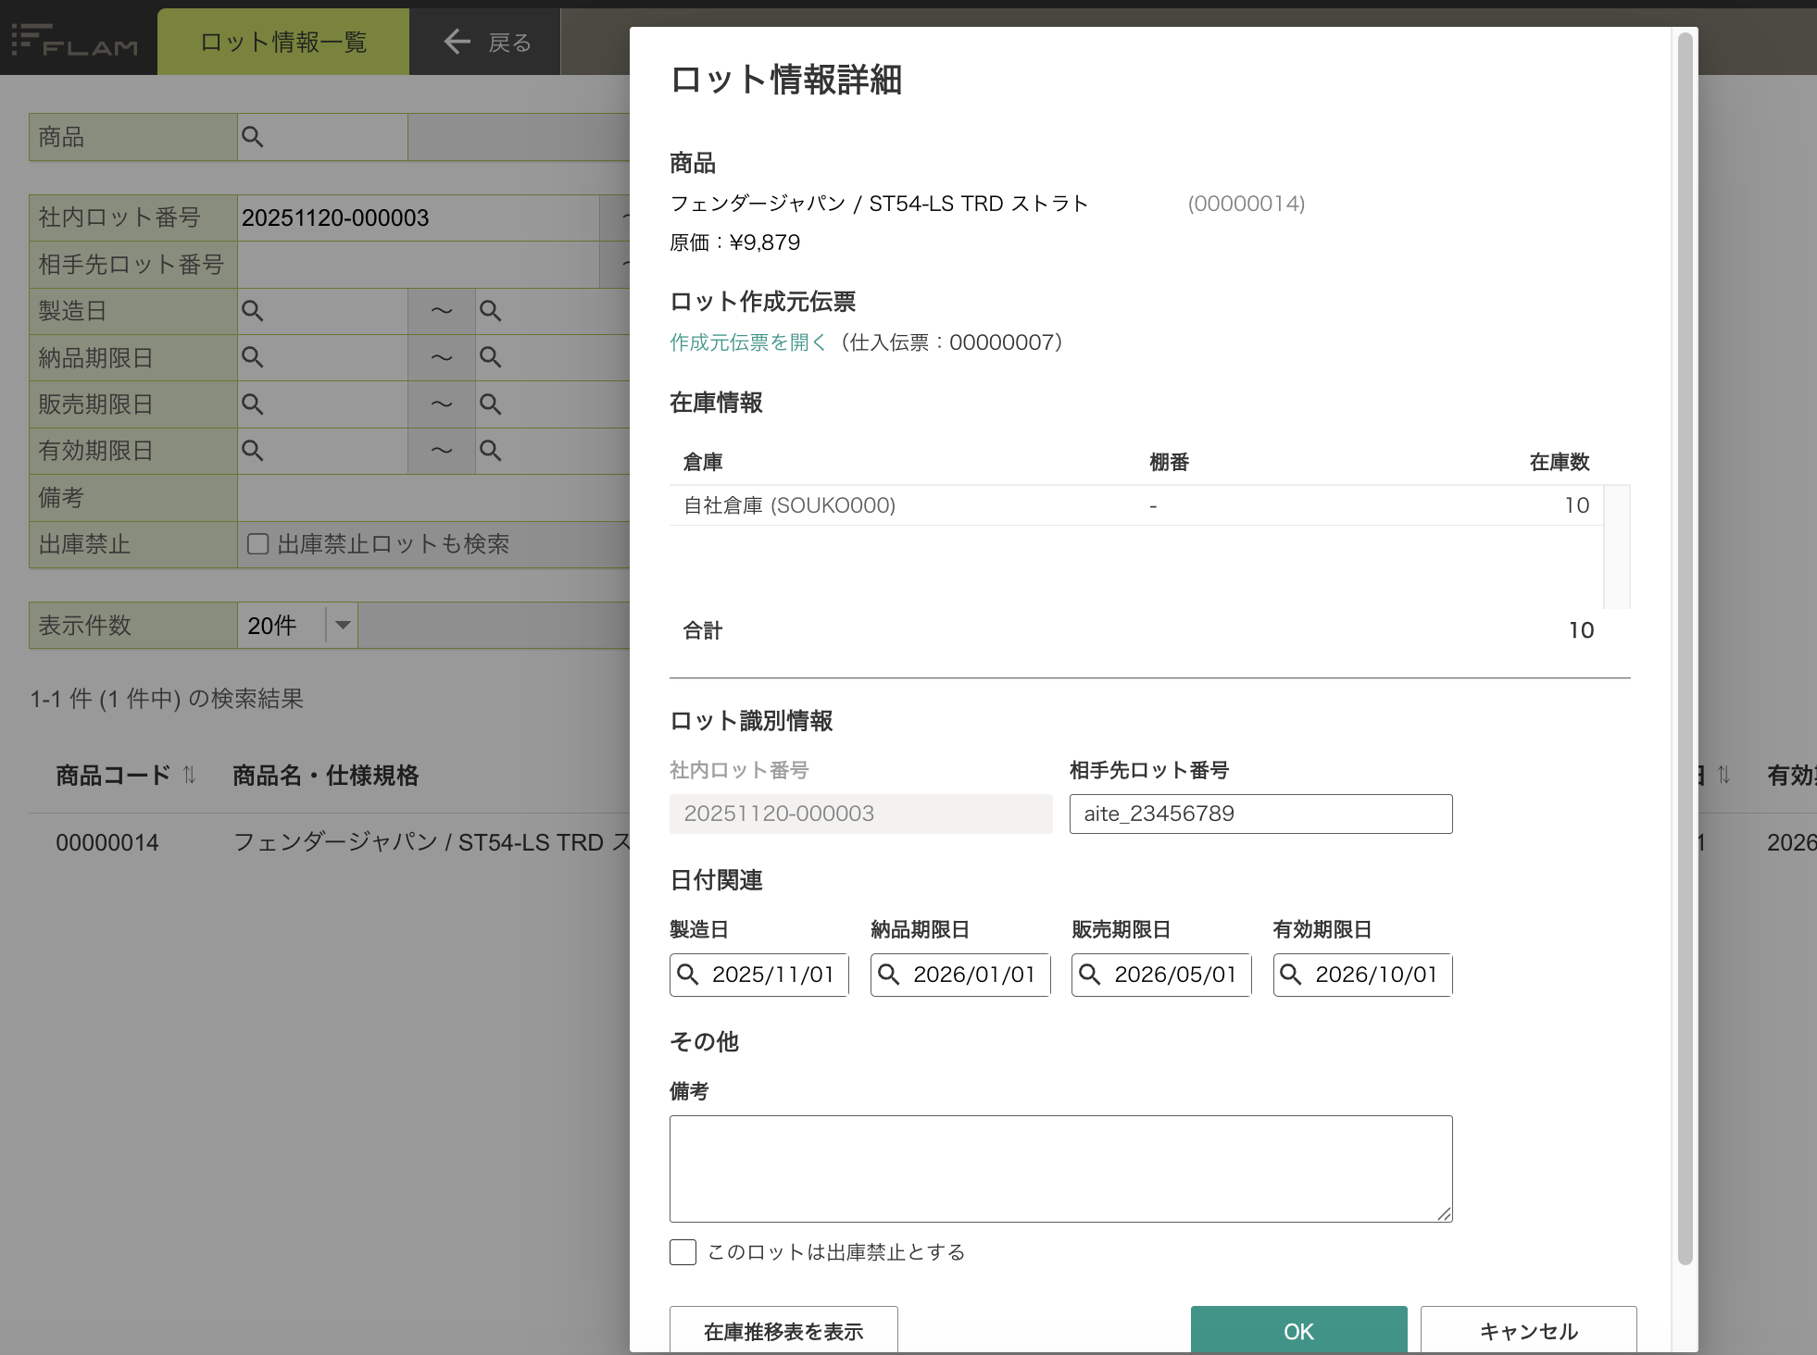Click the dialog's 製造日 field 2025/11/01
The image size is (1817, 1355).
[x=758, y=975]
